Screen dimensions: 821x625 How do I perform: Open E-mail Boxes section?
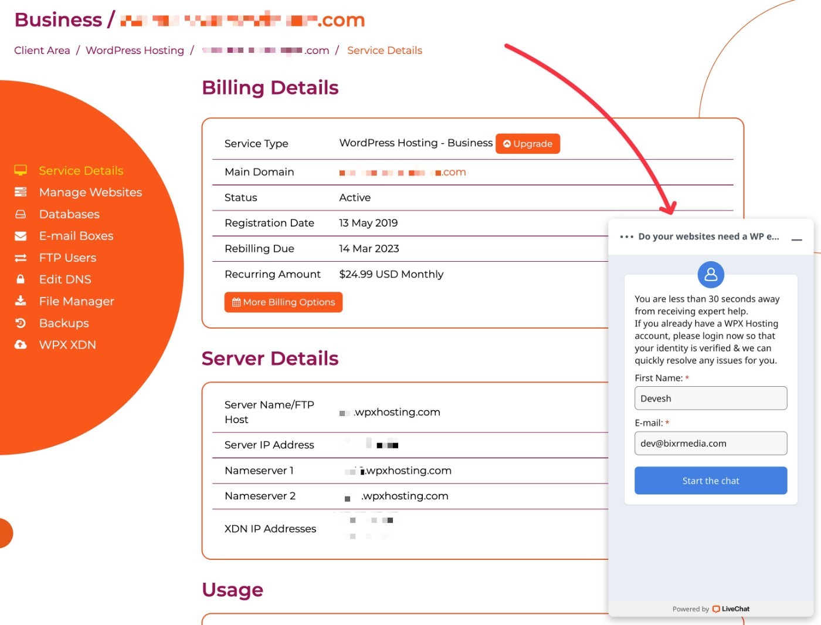coord(76,236)
